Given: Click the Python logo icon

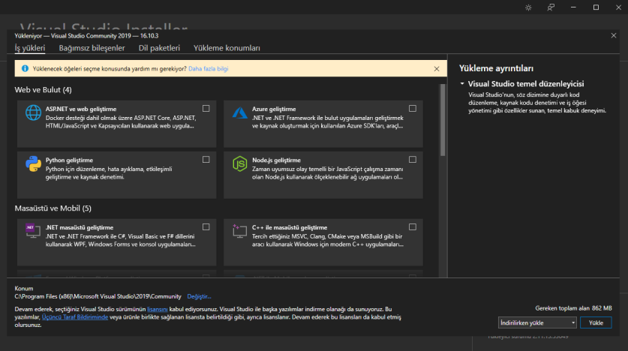Looking at the screenshot, I should tap(33, 163).
